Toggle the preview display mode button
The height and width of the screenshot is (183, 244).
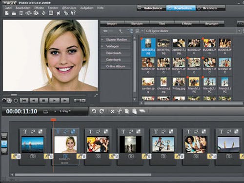[78, 101]
